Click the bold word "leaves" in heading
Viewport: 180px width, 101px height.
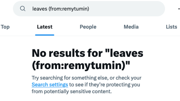click(x=127, y=53)
